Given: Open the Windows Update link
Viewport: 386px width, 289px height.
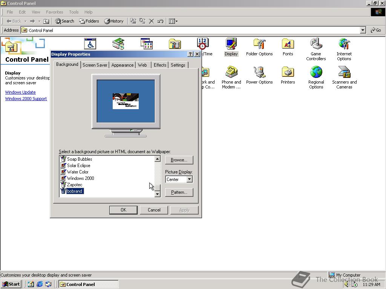Looking at the screenshot, I should coord(20,92).
